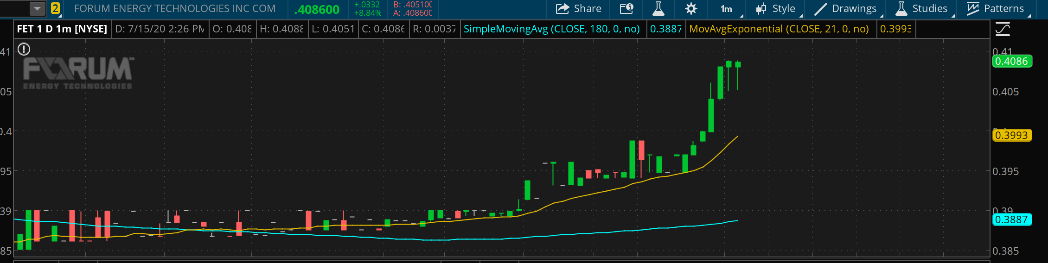Screen dimensions: 1048x263
Task: Open the symbol selector dropdown arrow
Action: tap(37, 8)
